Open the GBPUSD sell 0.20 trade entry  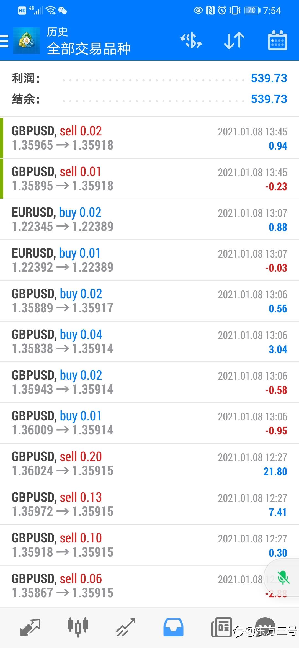pos(149,464)
